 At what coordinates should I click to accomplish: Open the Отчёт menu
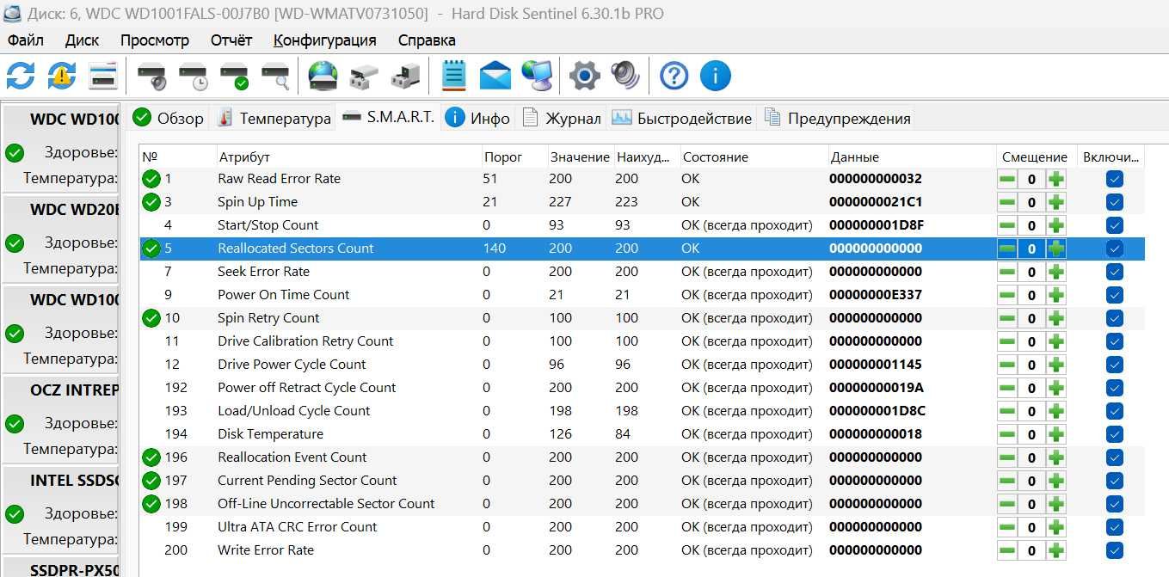pos(231,40)
